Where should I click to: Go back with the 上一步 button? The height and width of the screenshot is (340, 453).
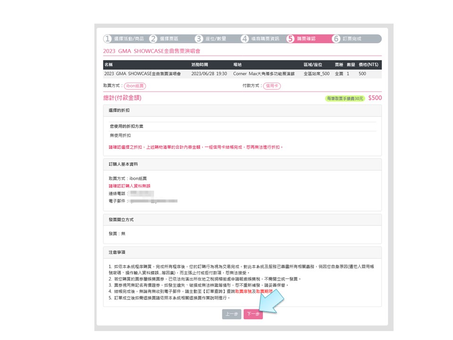[232, 314]
